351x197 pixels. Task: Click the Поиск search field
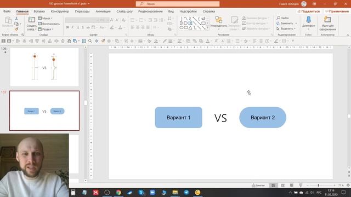click(x=178, y=4)
